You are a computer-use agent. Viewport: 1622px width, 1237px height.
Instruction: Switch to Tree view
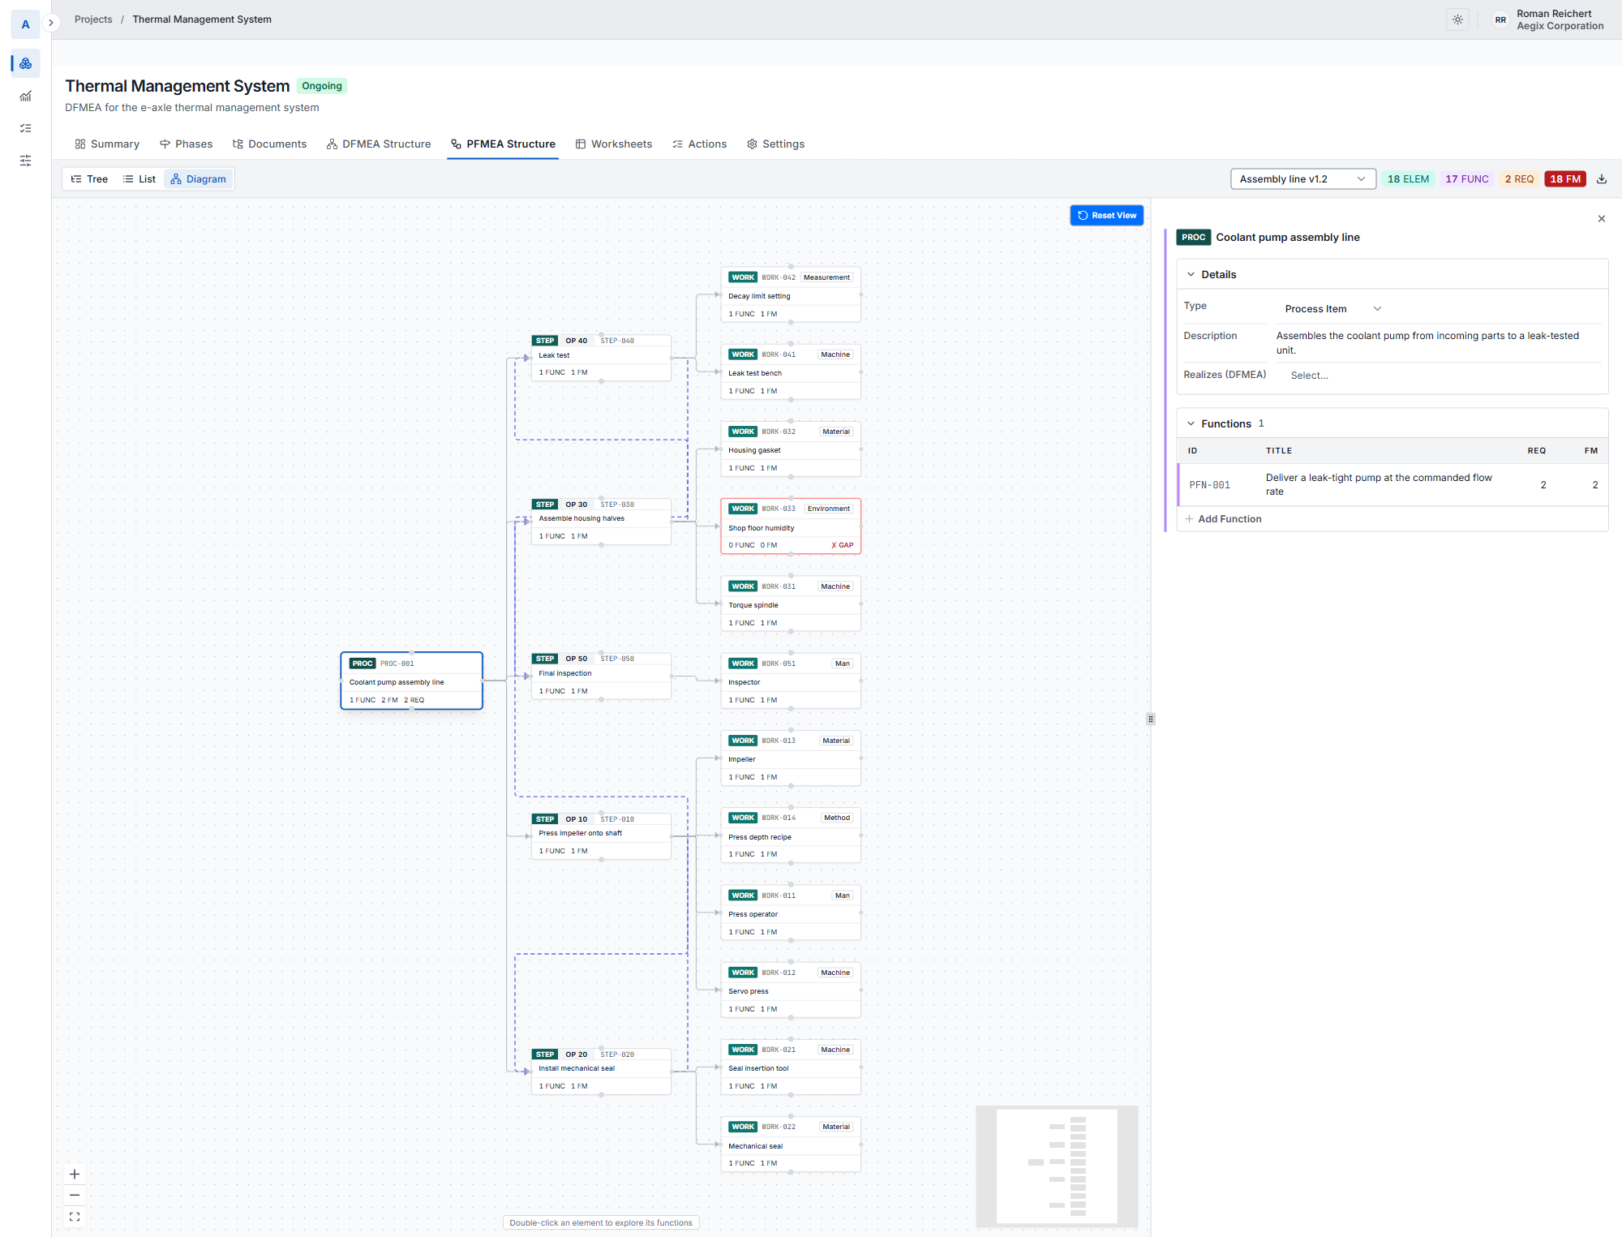tap(89, 179)
